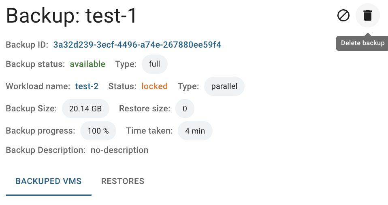Click the Delete backup tooltip
Viewport: 388px width, 205px height.
point(362,43)
